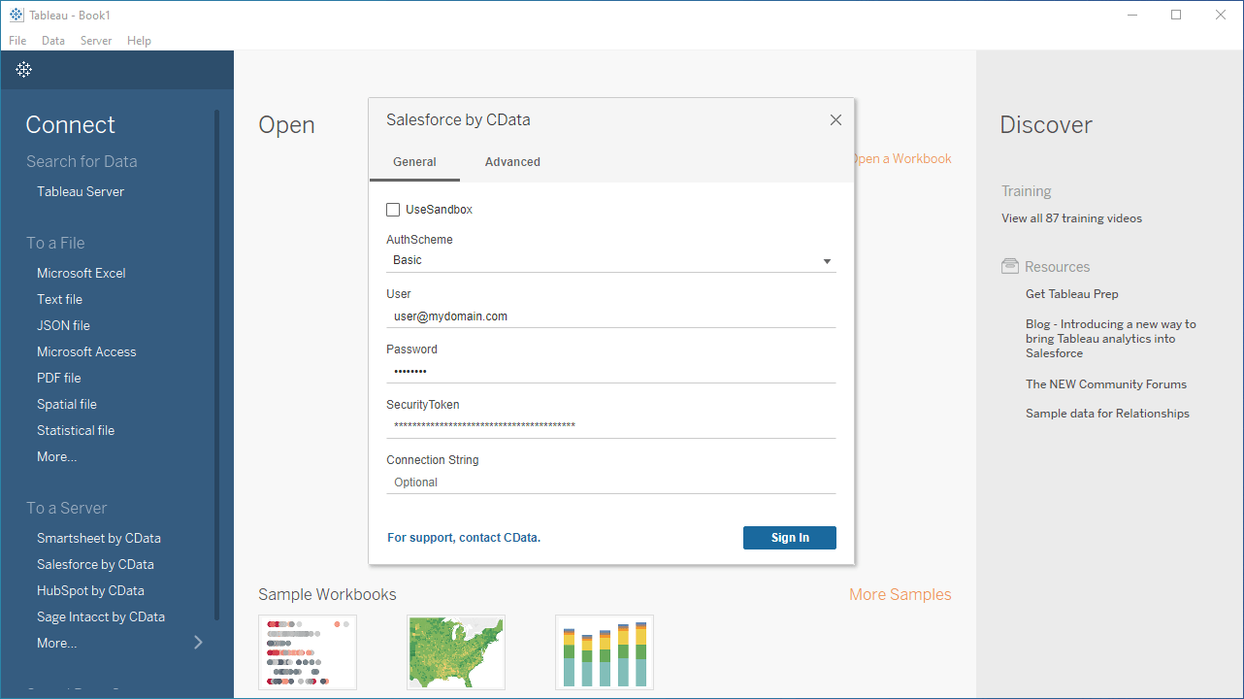
Task: Expand More... under To a Server
Action: click(56, 642)
